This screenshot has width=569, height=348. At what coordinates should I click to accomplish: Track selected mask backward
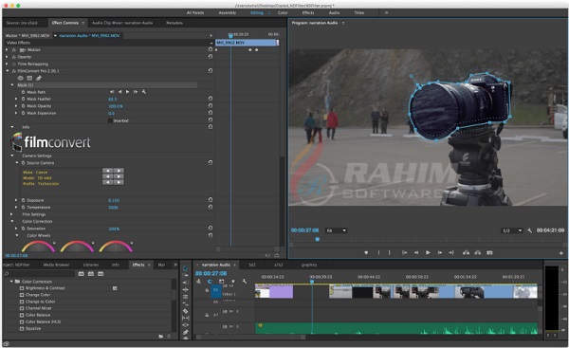pos(120,92)
